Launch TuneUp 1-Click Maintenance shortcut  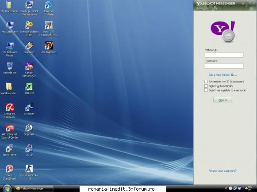pyautogui.click(x=29, y=8)
